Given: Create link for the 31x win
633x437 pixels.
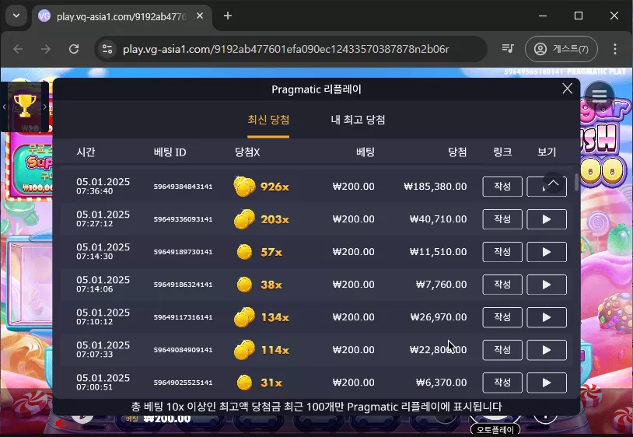Looking at the screenshot, I should [x=502, y=383].
